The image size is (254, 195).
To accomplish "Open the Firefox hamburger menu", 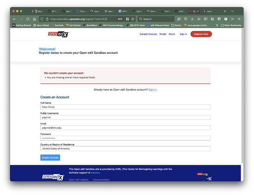I will coord(239,19).
